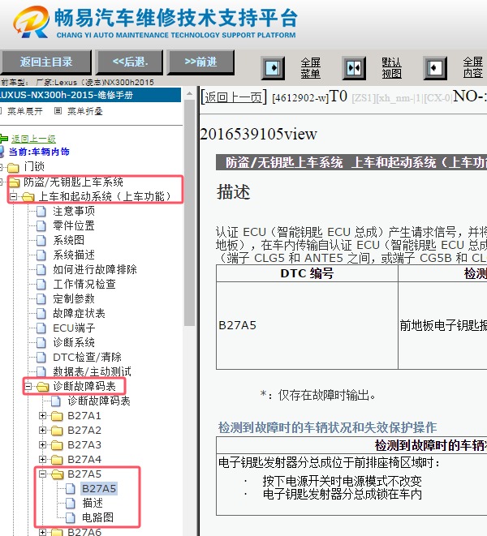Collapse the 诊断故障码表 folder node
The image size is (487, 536).
(28, 387)
